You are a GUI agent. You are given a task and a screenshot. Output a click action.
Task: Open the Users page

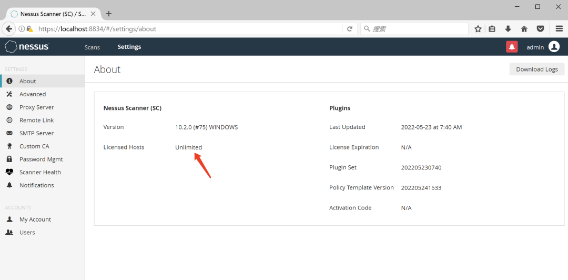[x=43, y=233]
